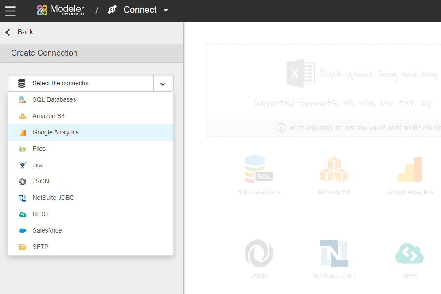This screenshot has width=441, height=294.
Task: Click the large Amazon S3 tile icon
Action: point(334,169)
